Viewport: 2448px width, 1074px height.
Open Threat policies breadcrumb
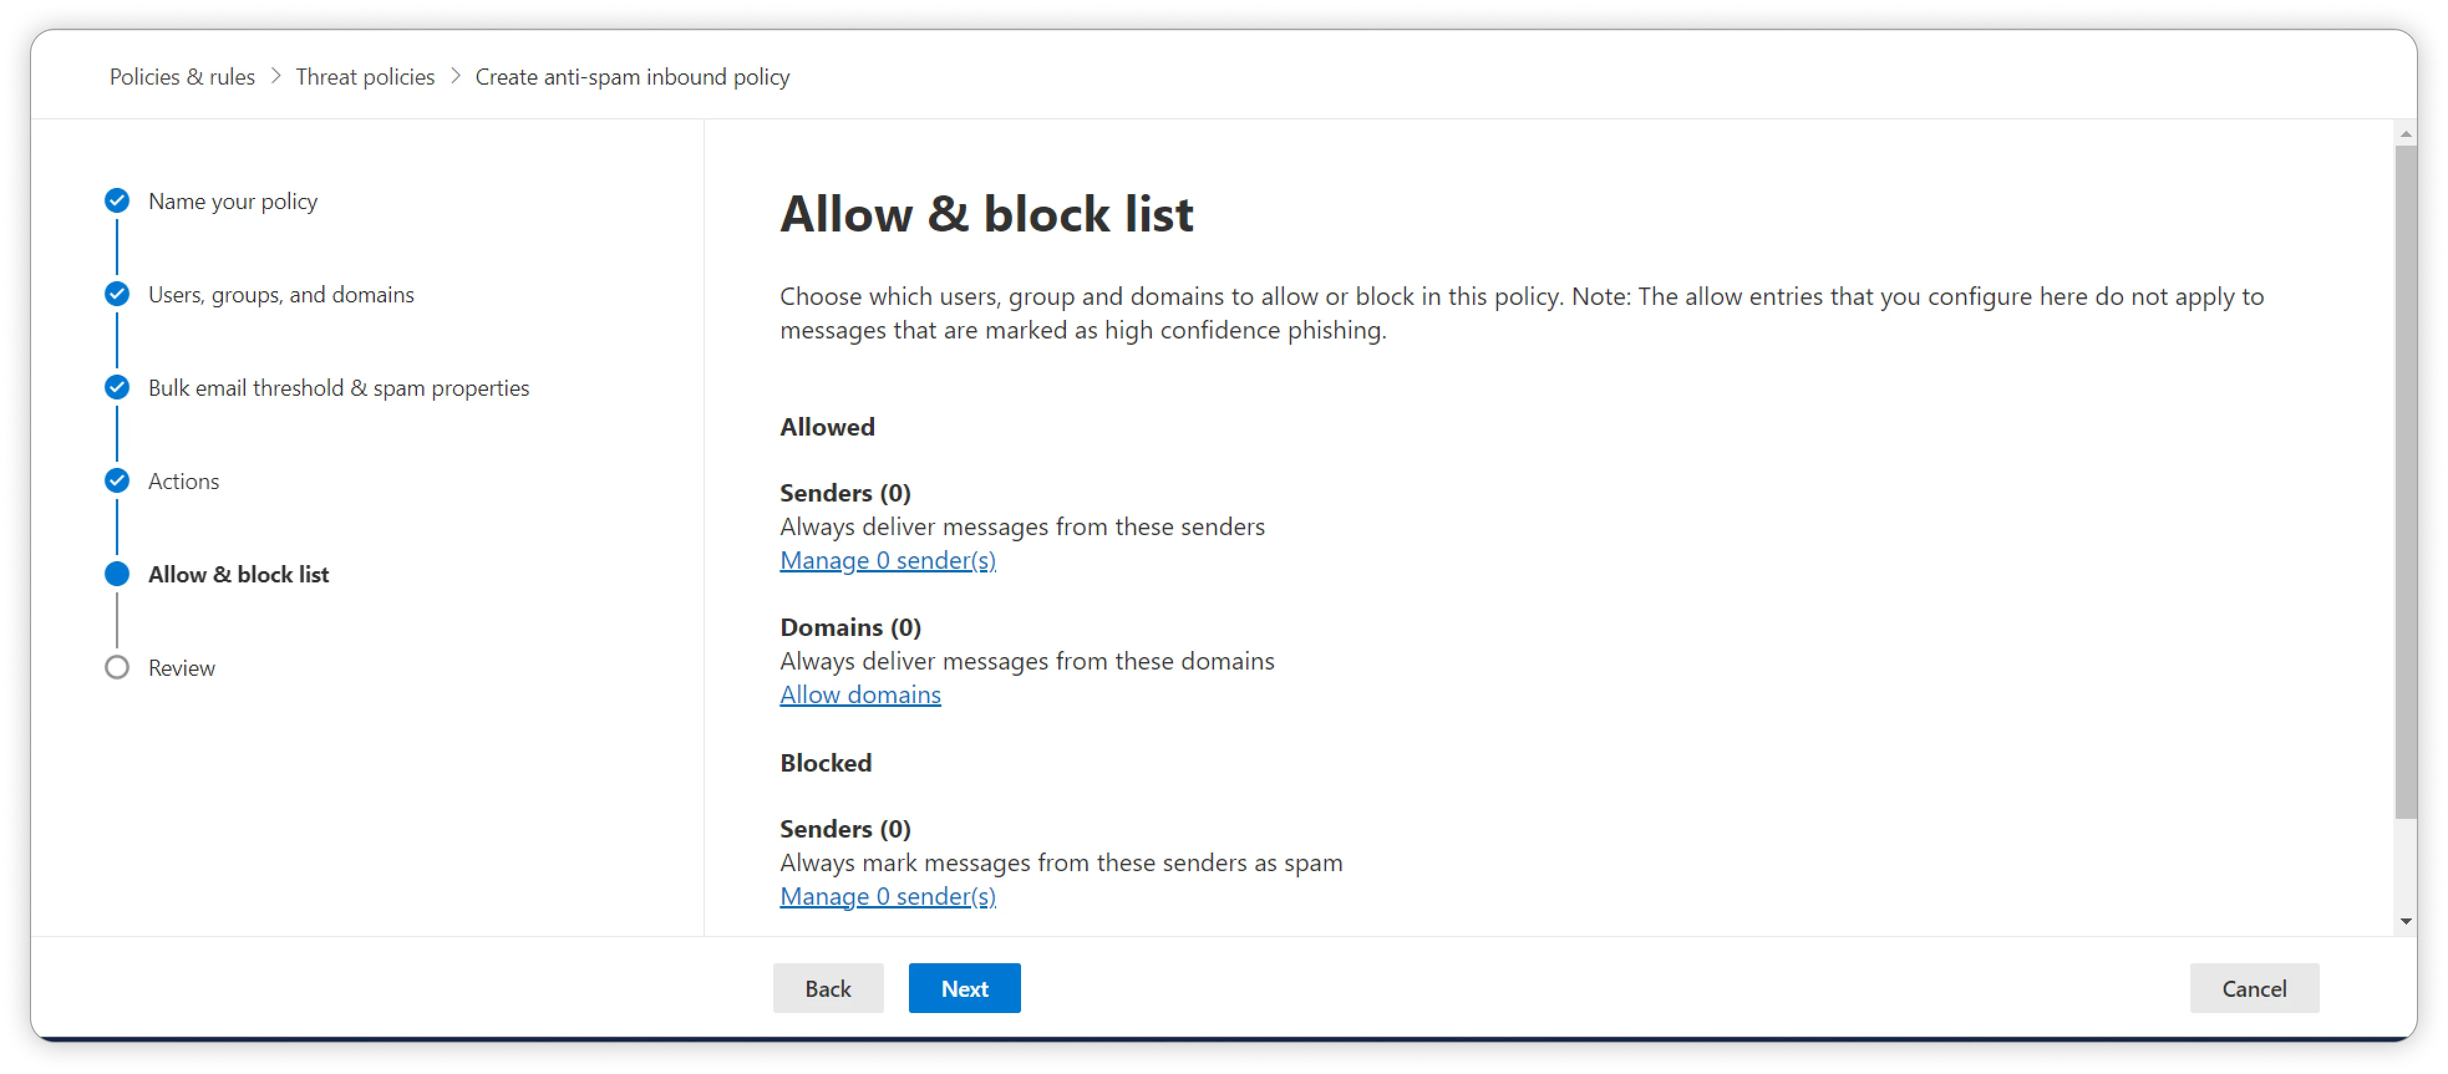[365, 77]
